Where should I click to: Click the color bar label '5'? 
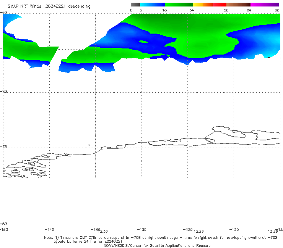point(141,10)
